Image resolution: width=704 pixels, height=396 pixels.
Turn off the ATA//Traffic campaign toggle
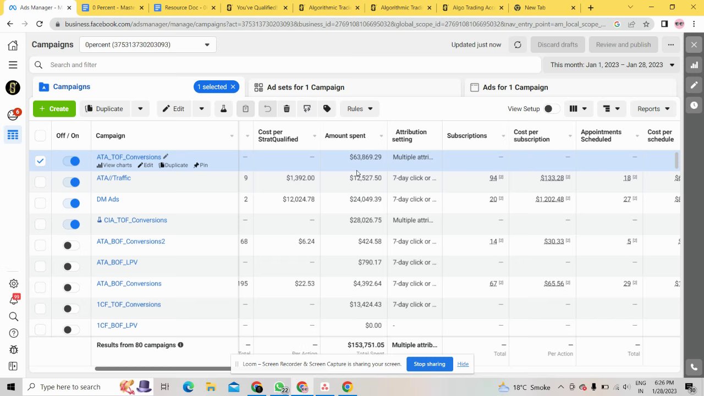[71, 182]
